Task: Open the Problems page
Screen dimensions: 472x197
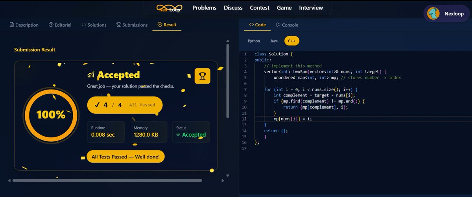Action: coord(204,8)
